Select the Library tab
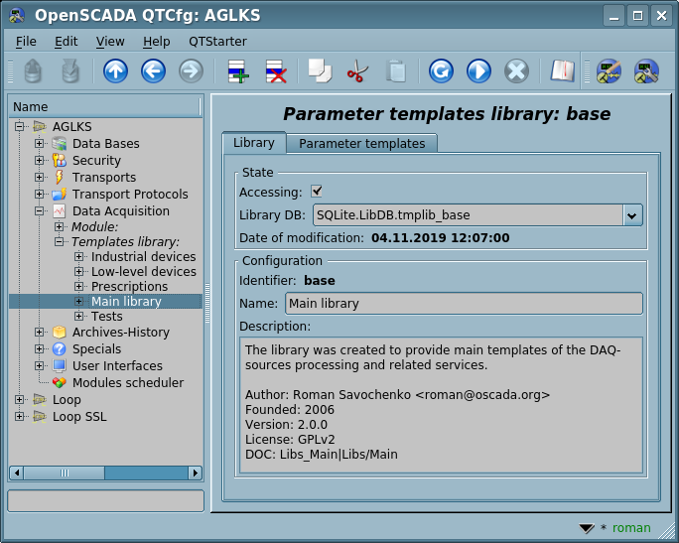679x543 pixels. 254,143
